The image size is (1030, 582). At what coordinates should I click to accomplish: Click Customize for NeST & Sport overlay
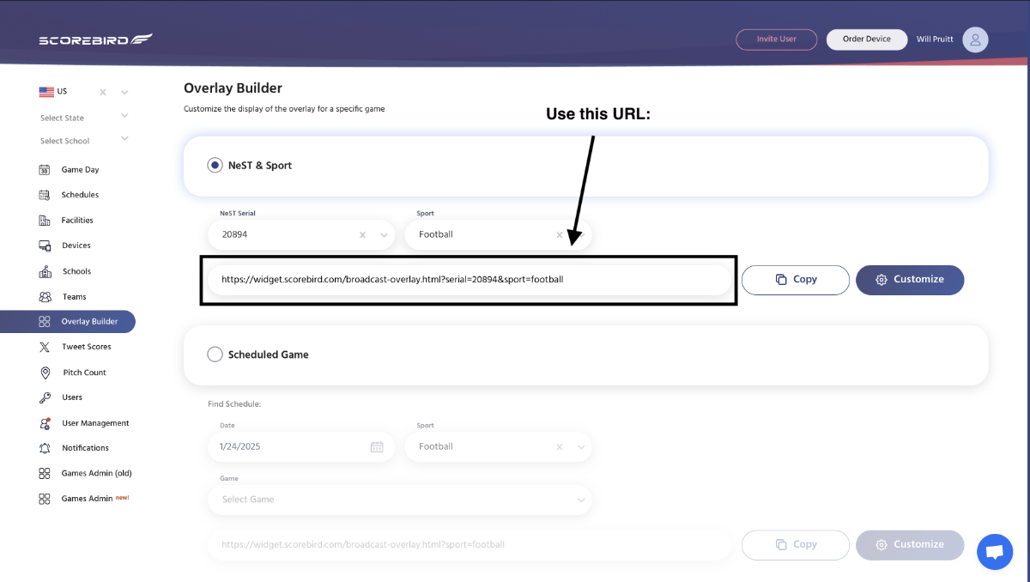pos(910,280)
